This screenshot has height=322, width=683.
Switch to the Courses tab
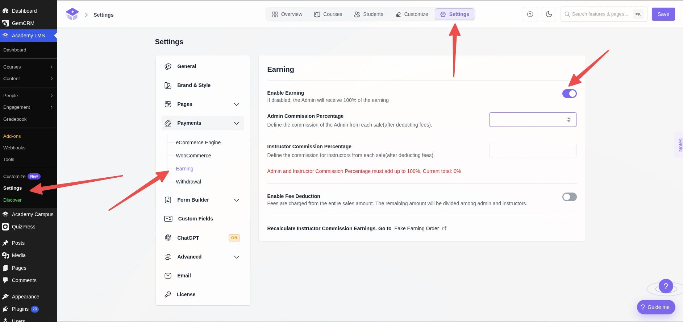click(x=328, y=14)
